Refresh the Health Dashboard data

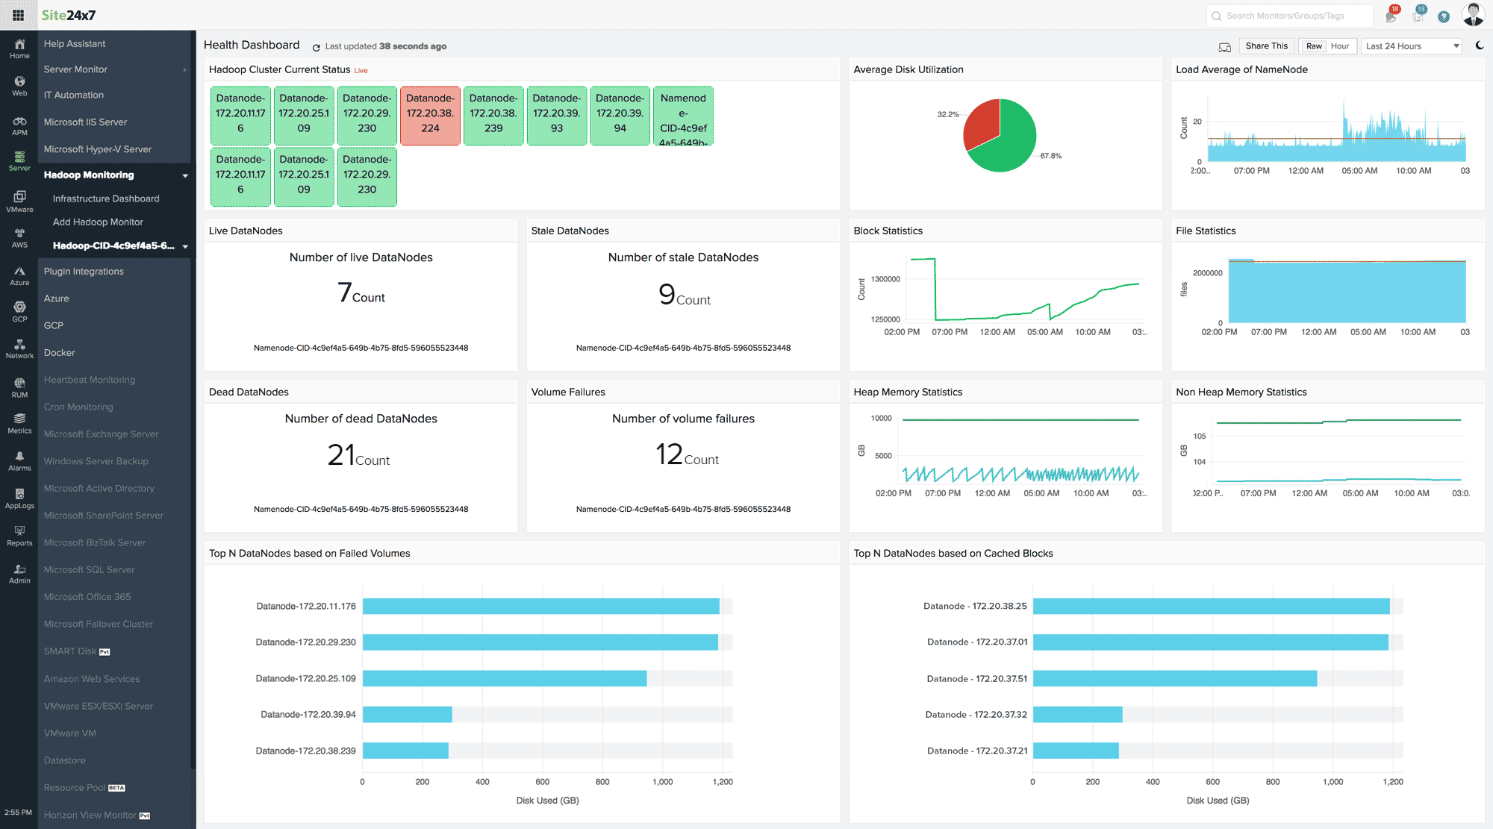point(317,47)
